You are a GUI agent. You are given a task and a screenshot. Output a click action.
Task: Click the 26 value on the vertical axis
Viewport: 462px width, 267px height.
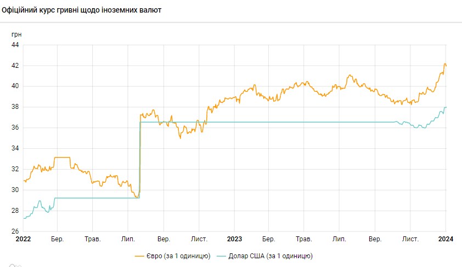[15, 231]
